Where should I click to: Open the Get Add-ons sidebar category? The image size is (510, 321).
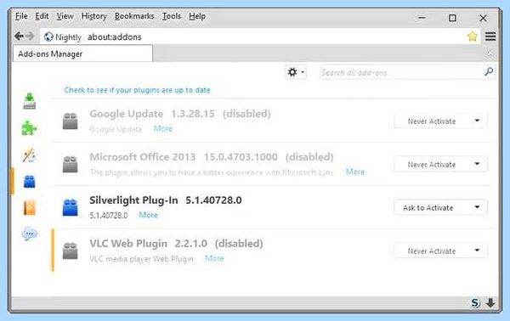point(29,101)
